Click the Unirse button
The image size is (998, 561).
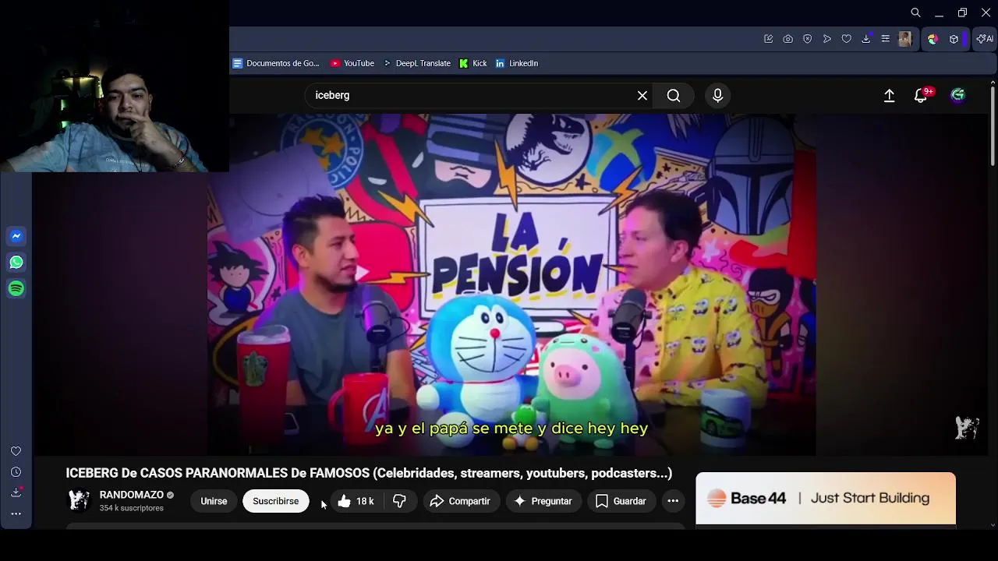click(x=214, y=501)
